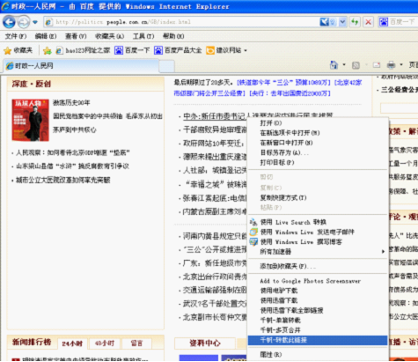Image resolution: width=418 pixels, height=362 pixels.
Task: Open the 铁道部今年 三公 预算 link
Action: coord(284,83)
